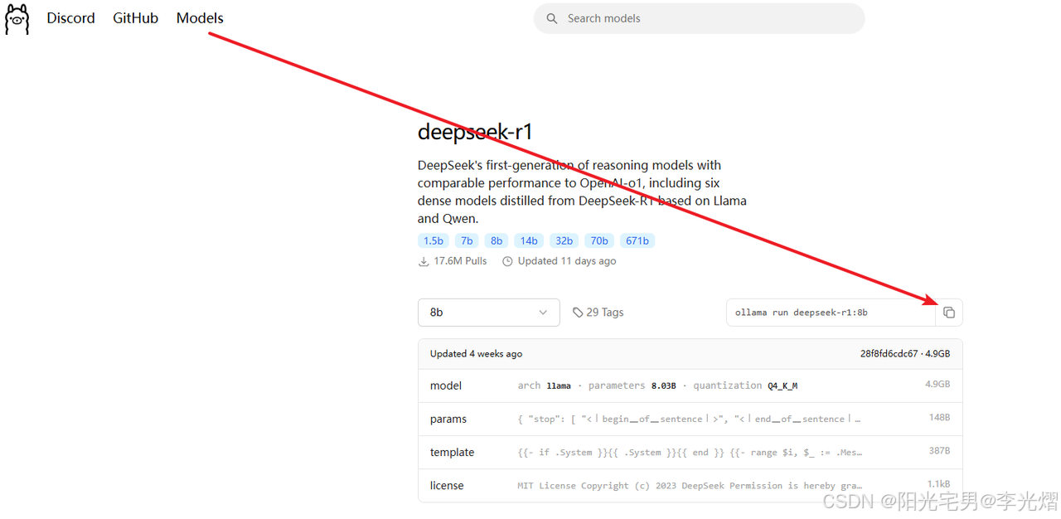Image resolution: width=1061 pixels, height=519 pixels.
Task: Open the Discord link
Action: click(x=70, y=17)
